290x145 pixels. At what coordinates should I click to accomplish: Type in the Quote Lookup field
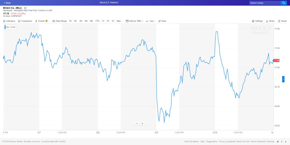coord(264,3)
